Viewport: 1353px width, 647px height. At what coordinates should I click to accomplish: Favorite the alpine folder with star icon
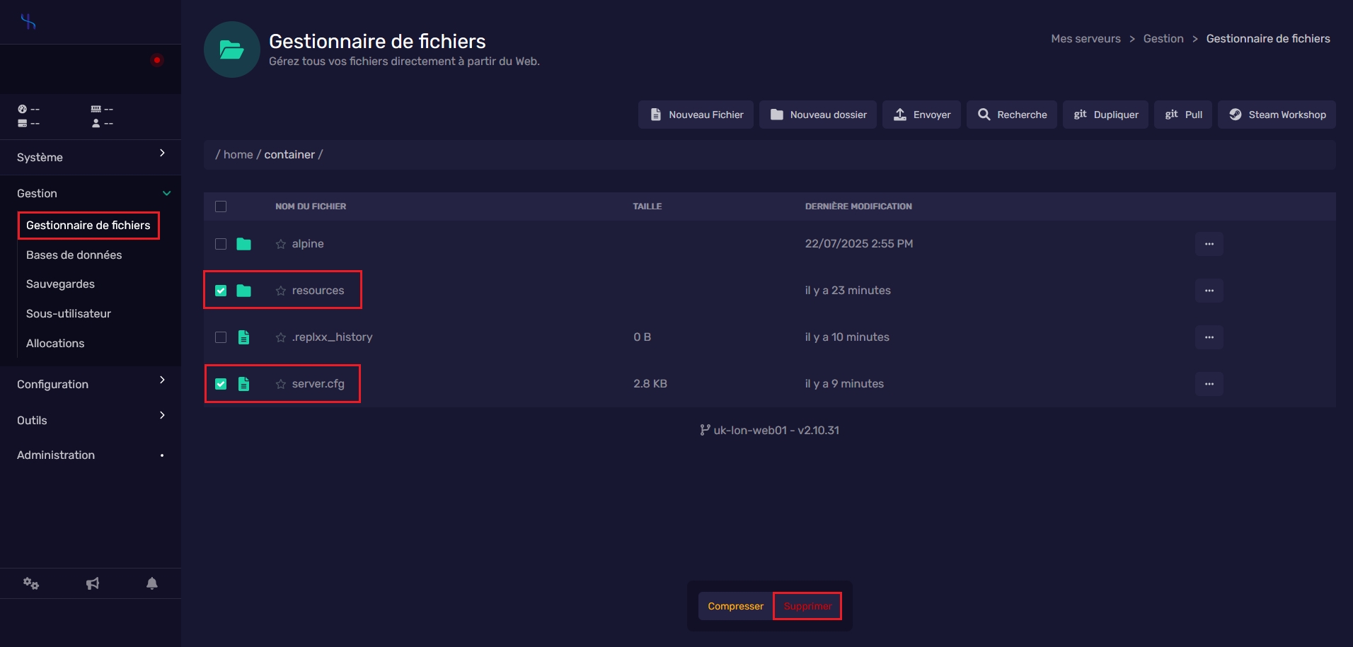(x=281, y=244)
